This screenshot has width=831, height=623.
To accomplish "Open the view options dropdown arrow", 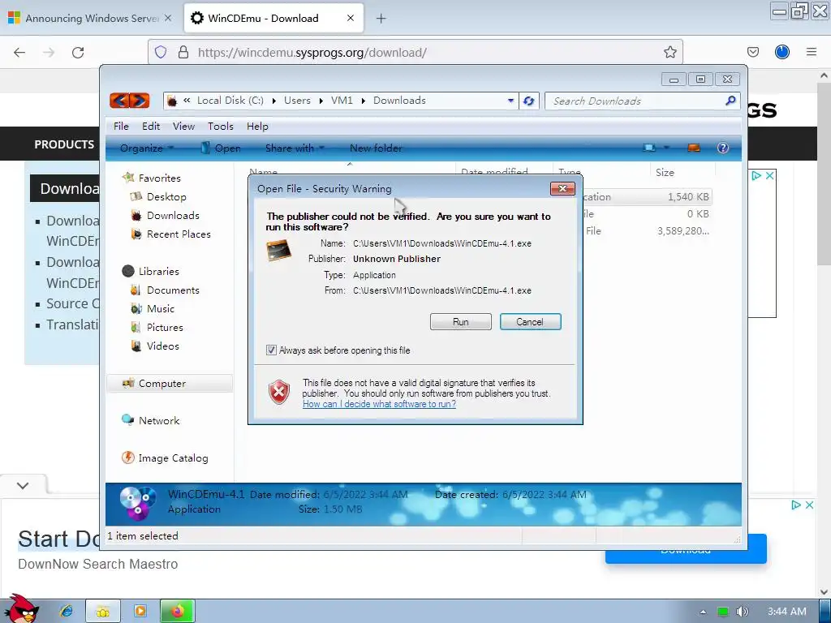I will click(666, 148).
